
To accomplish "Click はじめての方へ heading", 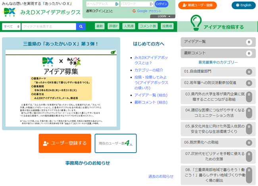I will [148, 44].
